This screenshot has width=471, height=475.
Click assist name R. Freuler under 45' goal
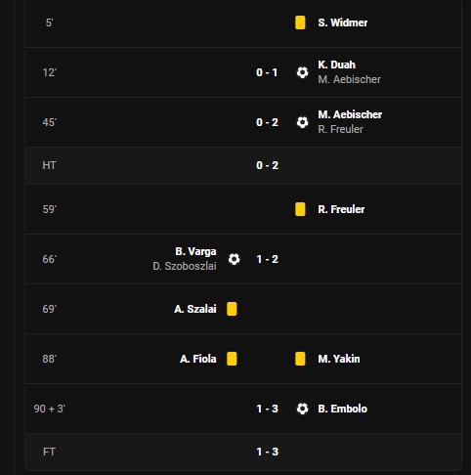click(x=340, y=129)
